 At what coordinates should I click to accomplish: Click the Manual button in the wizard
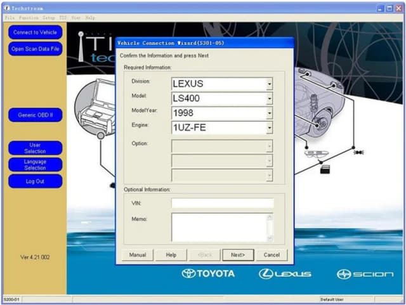[x=138, y=255]
